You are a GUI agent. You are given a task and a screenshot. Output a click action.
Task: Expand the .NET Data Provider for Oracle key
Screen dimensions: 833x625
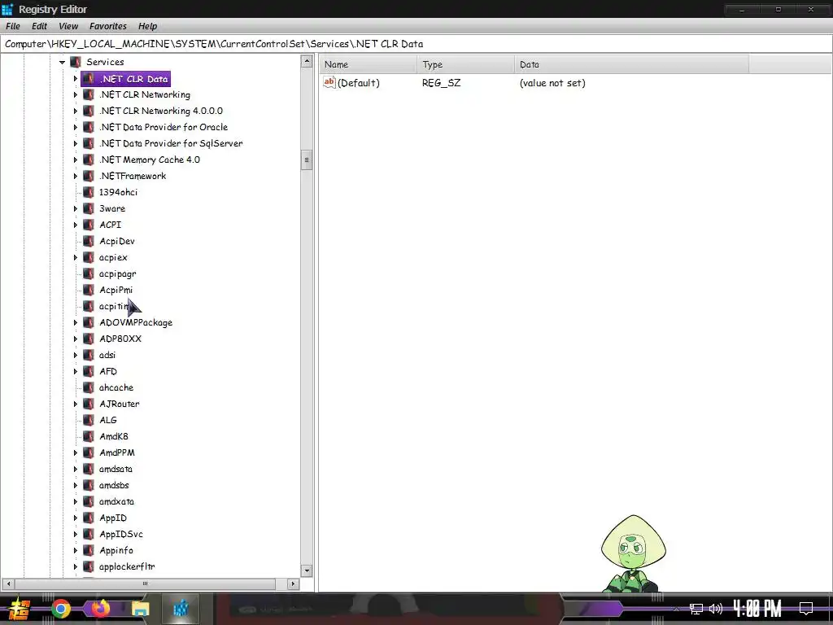pos(76,127)
